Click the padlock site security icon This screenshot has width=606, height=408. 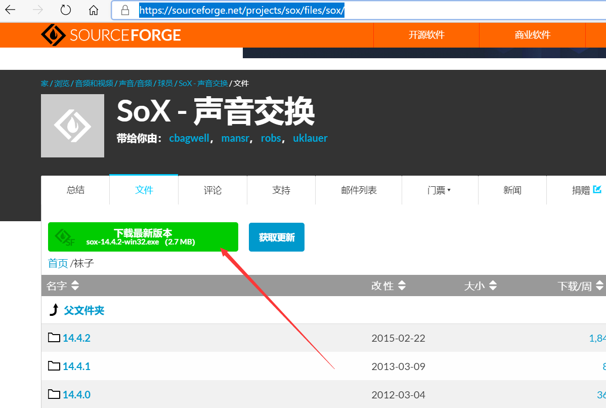tap(125, 10)
